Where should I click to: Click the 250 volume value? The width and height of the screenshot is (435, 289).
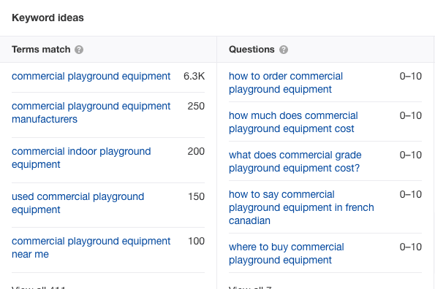point(196,106)
